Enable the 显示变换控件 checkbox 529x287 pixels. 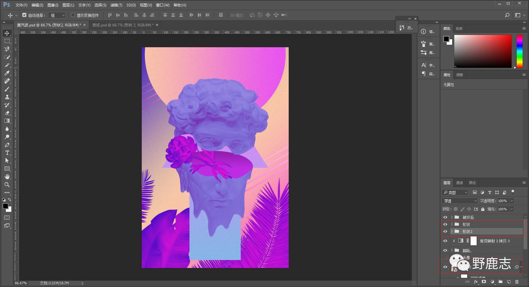[73, 15]
